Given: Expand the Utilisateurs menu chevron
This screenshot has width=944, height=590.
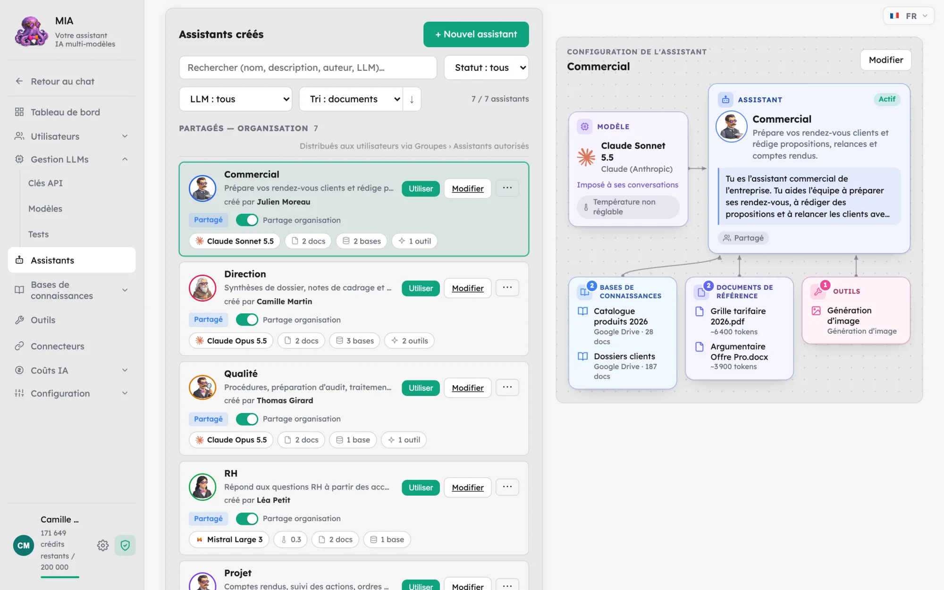Looking at the screenshot, I should tap(125, 136).
